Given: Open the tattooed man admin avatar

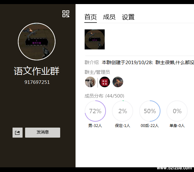Looking at the screenshot, I should (118, 82).
